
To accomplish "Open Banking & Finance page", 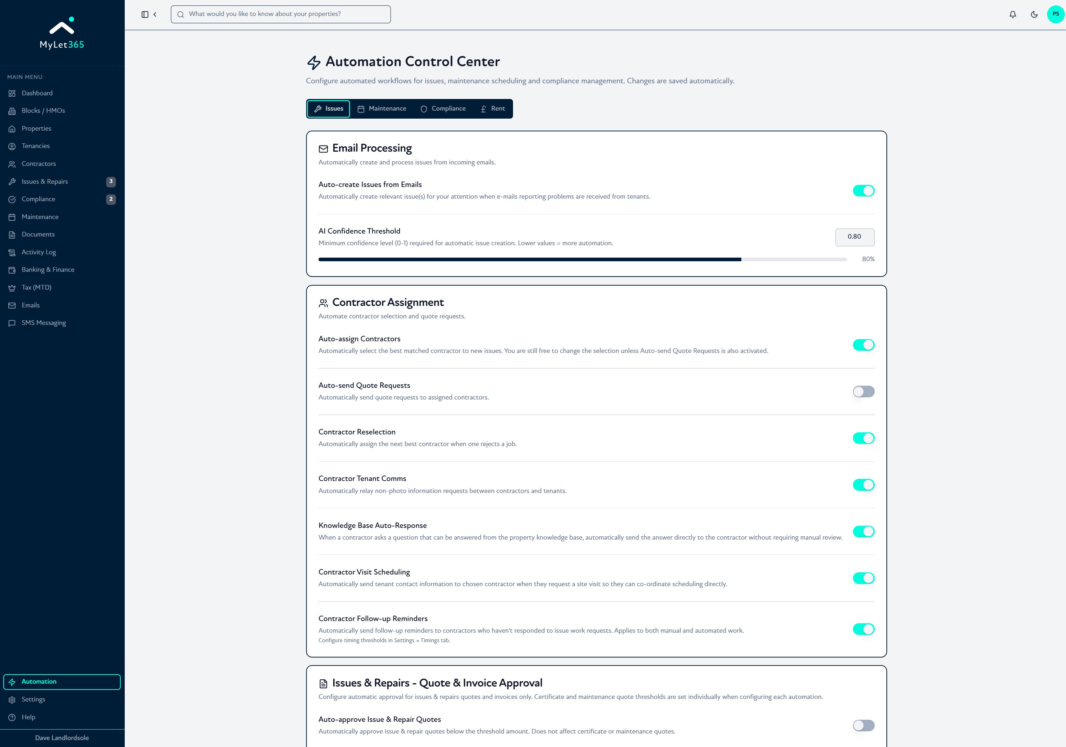I will [x=62, y=270].
